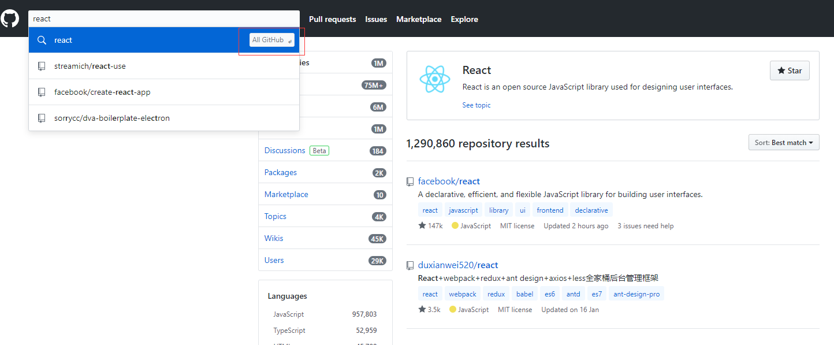Open Issues in the header
Screen dimensions: 834x345
[376, 19]
